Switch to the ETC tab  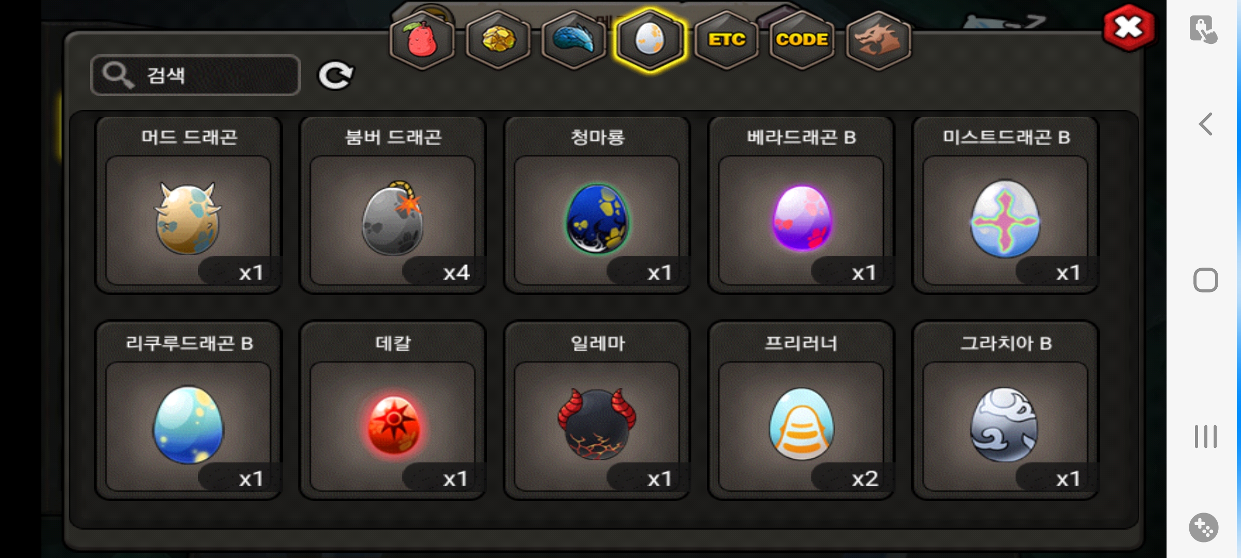pyautogui.click(x=727, y=40)
